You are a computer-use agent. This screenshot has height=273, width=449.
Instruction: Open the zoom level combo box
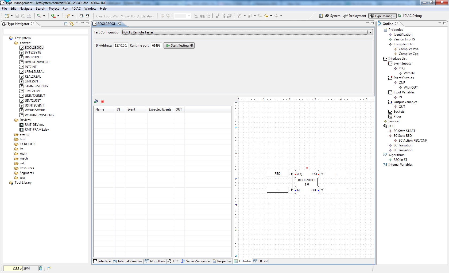point(183,16)
